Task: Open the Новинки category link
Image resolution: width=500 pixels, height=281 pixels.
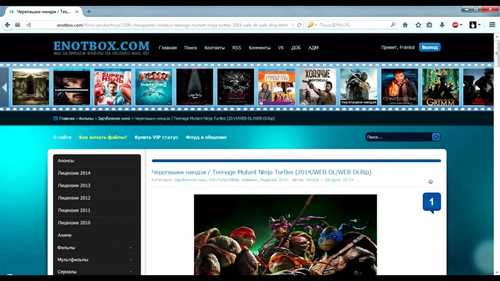Action: [x=249, y=180]
